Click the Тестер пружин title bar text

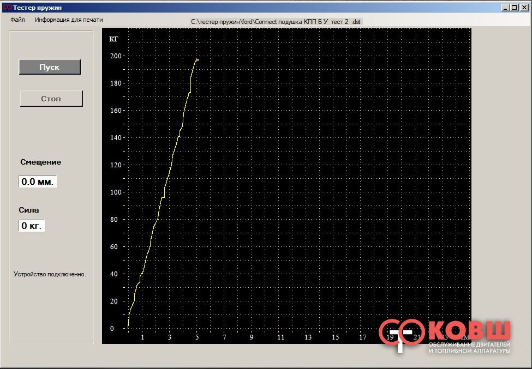pyautogui.click(x=37, y=7)
